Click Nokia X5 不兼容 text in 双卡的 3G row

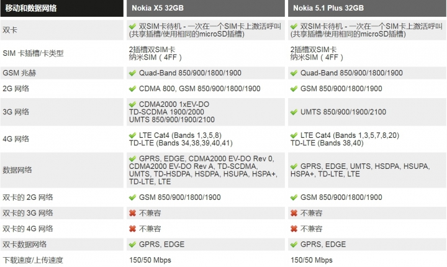150,213
